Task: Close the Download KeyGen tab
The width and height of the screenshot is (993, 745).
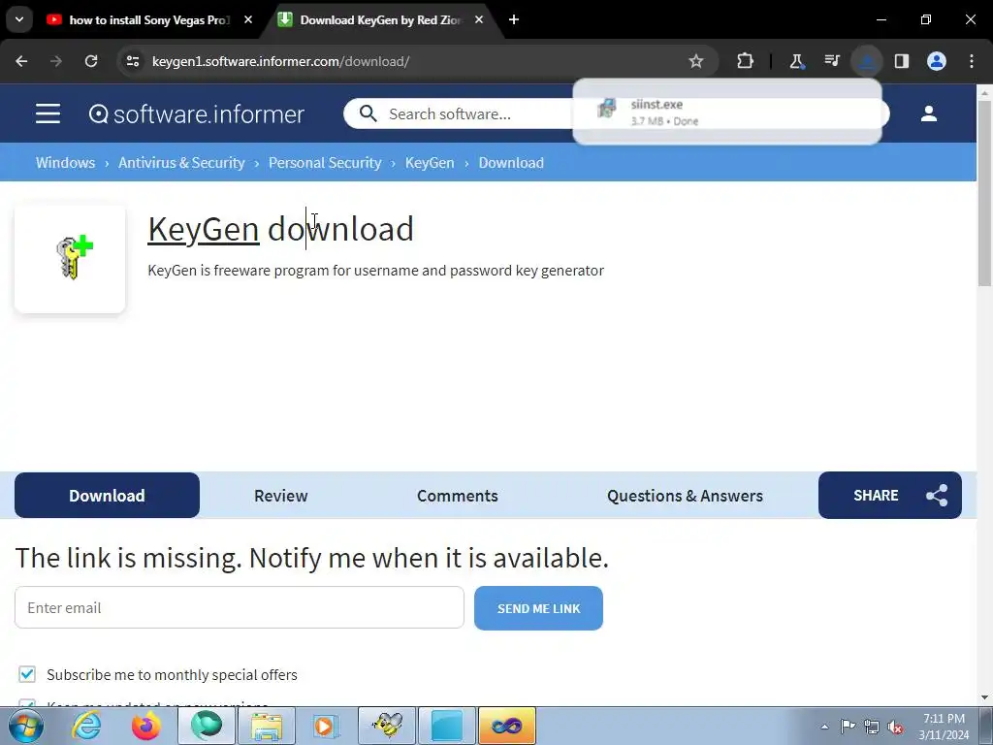Action: click(x=479, y=20)
